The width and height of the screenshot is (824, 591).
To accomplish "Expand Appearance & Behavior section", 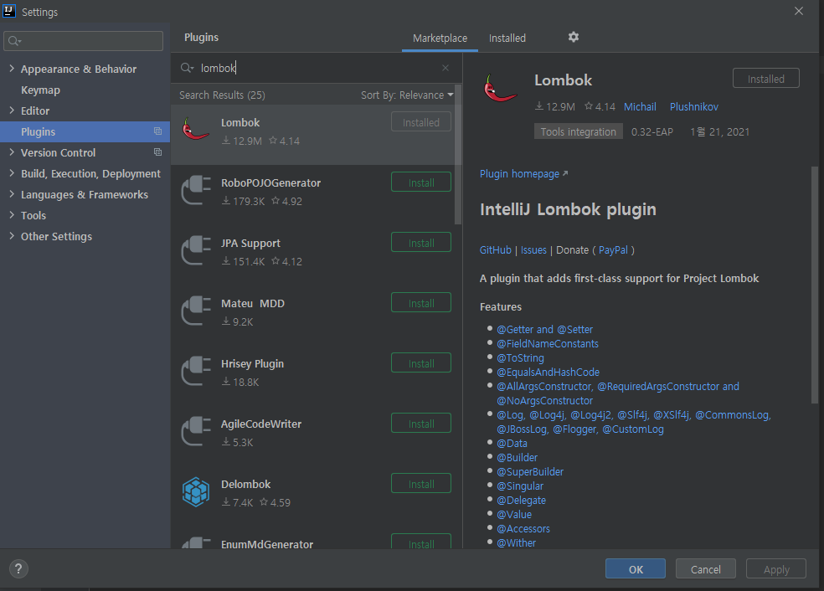I will (x=12, y=69).
